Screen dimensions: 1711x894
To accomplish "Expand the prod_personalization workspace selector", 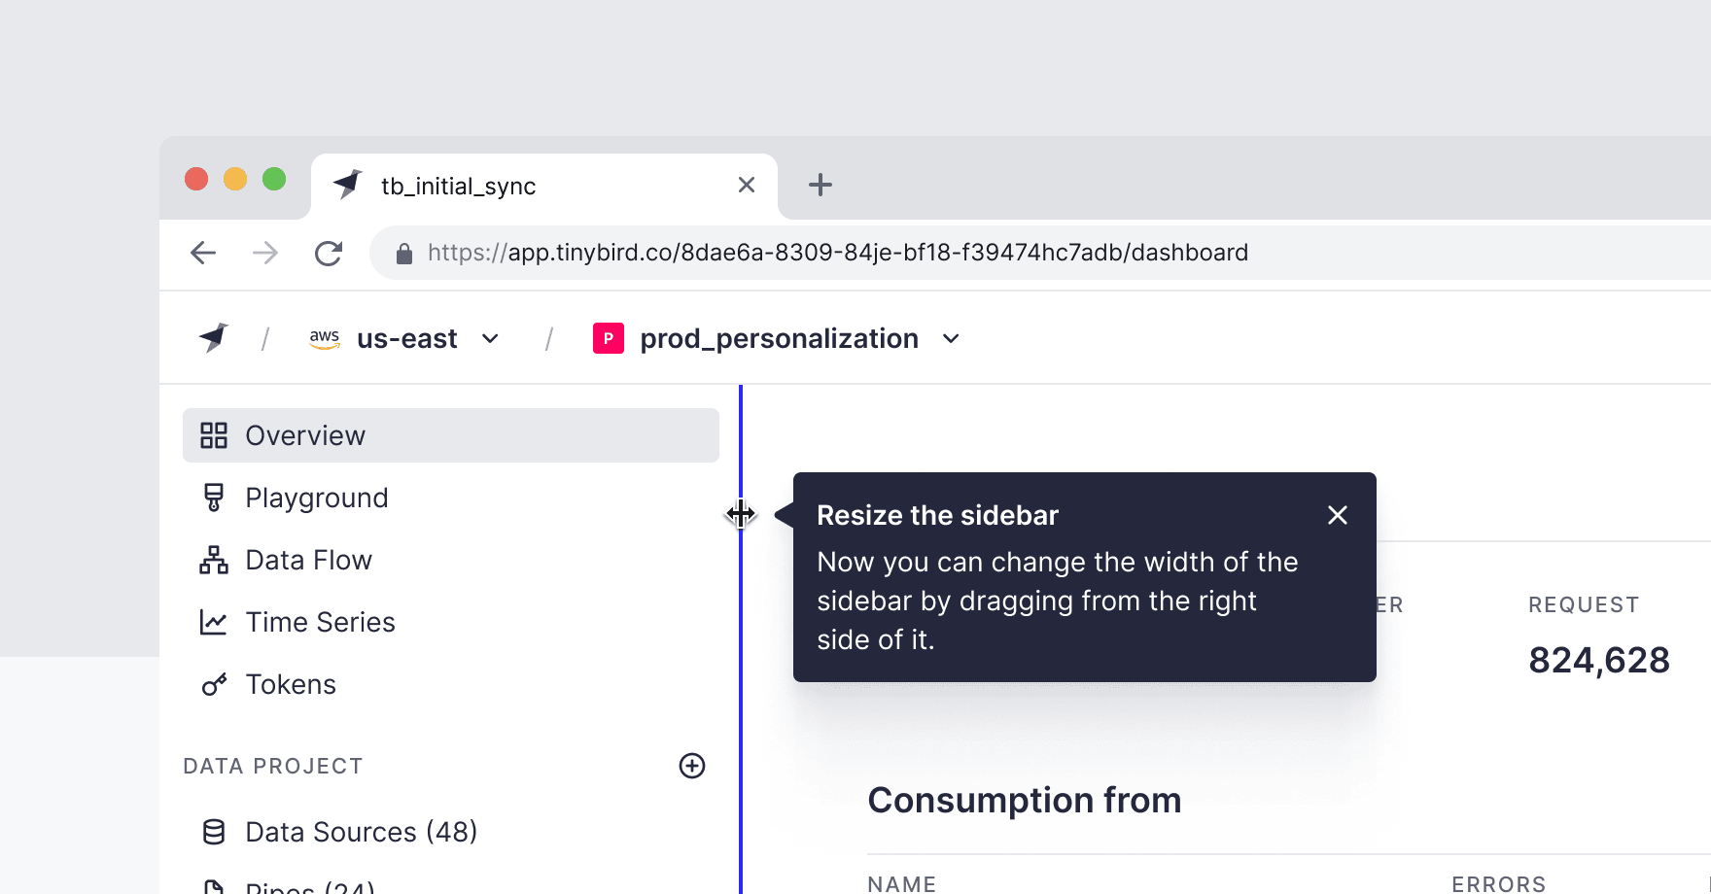I will coord(950,338).
